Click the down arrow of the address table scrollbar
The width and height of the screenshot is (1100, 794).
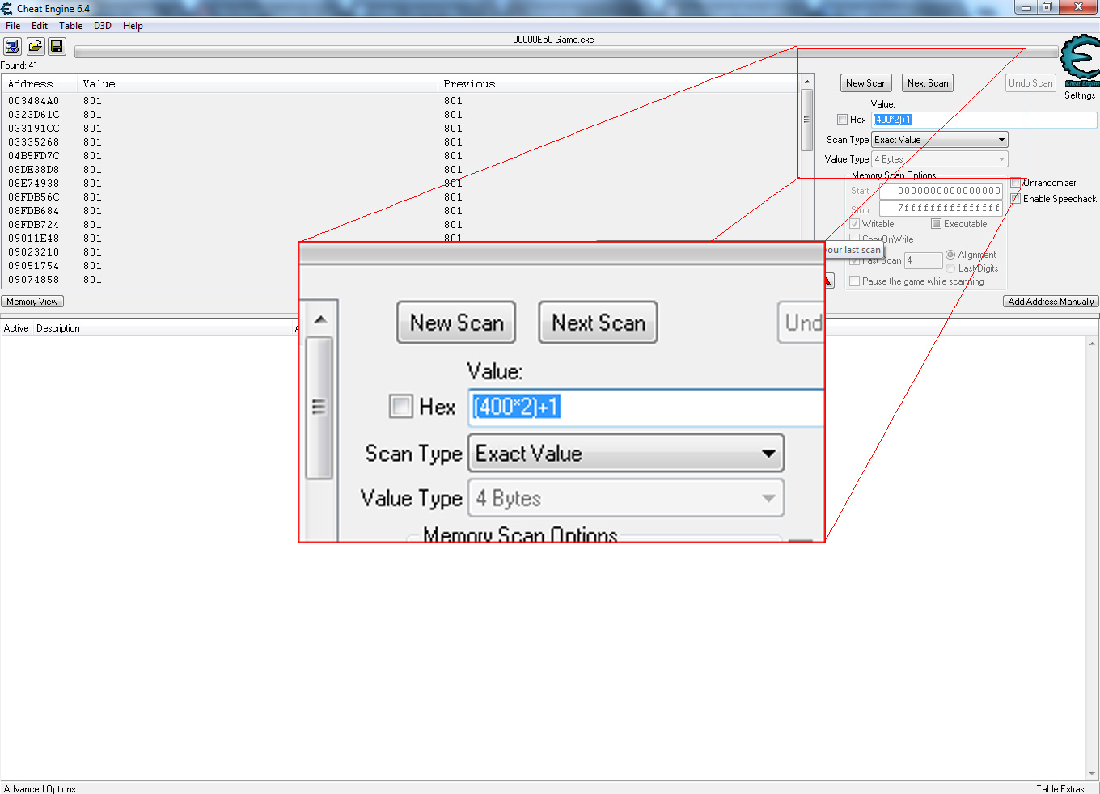tap(1092, 773)
